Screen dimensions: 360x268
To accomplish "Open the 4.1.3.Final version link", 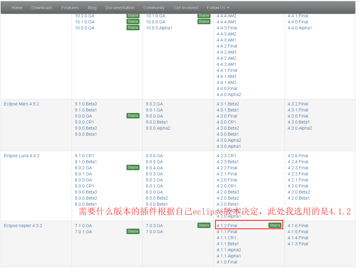I will tap(298, 244).
